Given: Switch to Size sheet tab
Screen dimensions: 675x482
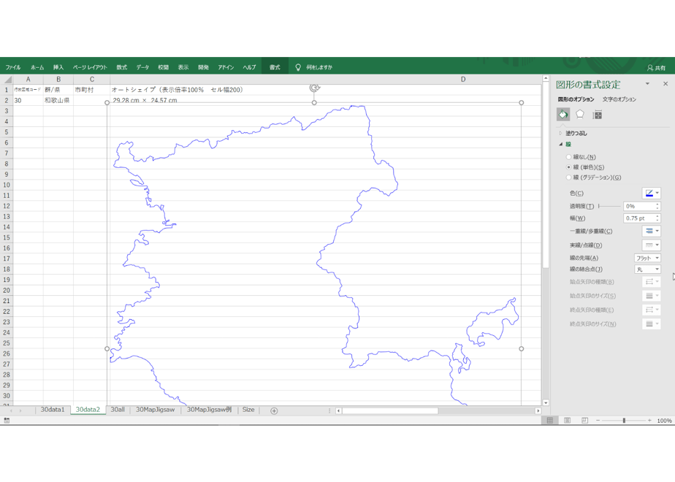Looking at the screenshot, I should pyautogui.click(x=248, y=410).
